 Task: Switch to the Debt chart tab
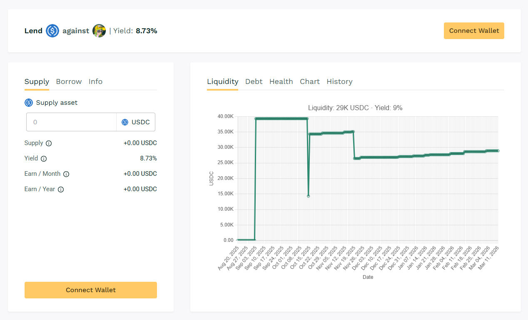point(254,81)
